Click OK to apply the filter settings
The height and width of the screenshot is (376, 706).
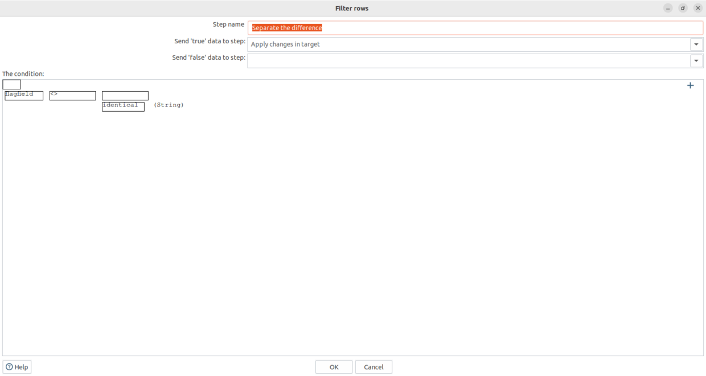[333, 366]
